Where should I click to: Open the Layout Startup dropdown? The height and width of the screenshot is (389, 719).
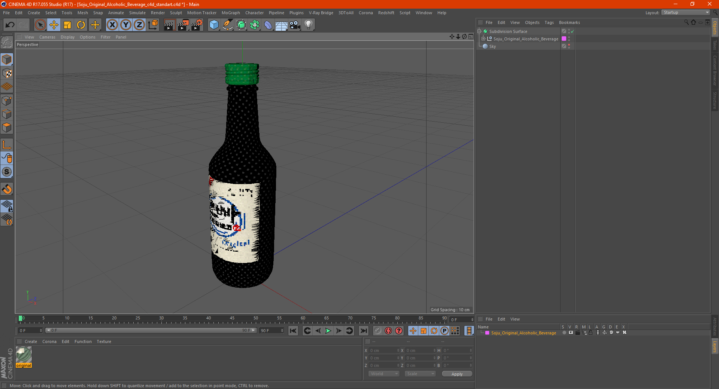click(686, 12)
